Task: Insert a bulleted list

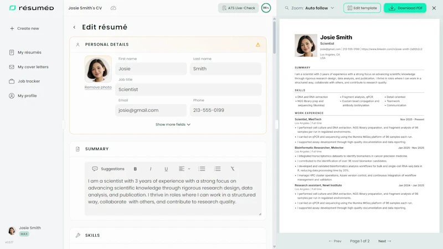Action: tap(202, 169)
